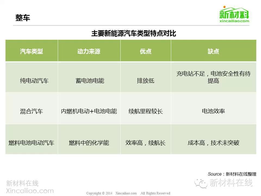
Task: Select the table title 主要新能源汽车类型特点对比
Action: click(x=134, y=33)
